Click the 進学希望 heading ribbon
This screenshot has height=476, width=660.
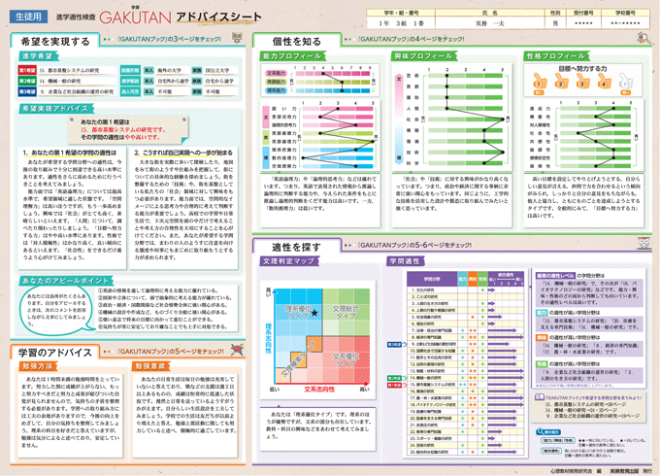coord(38,56)
